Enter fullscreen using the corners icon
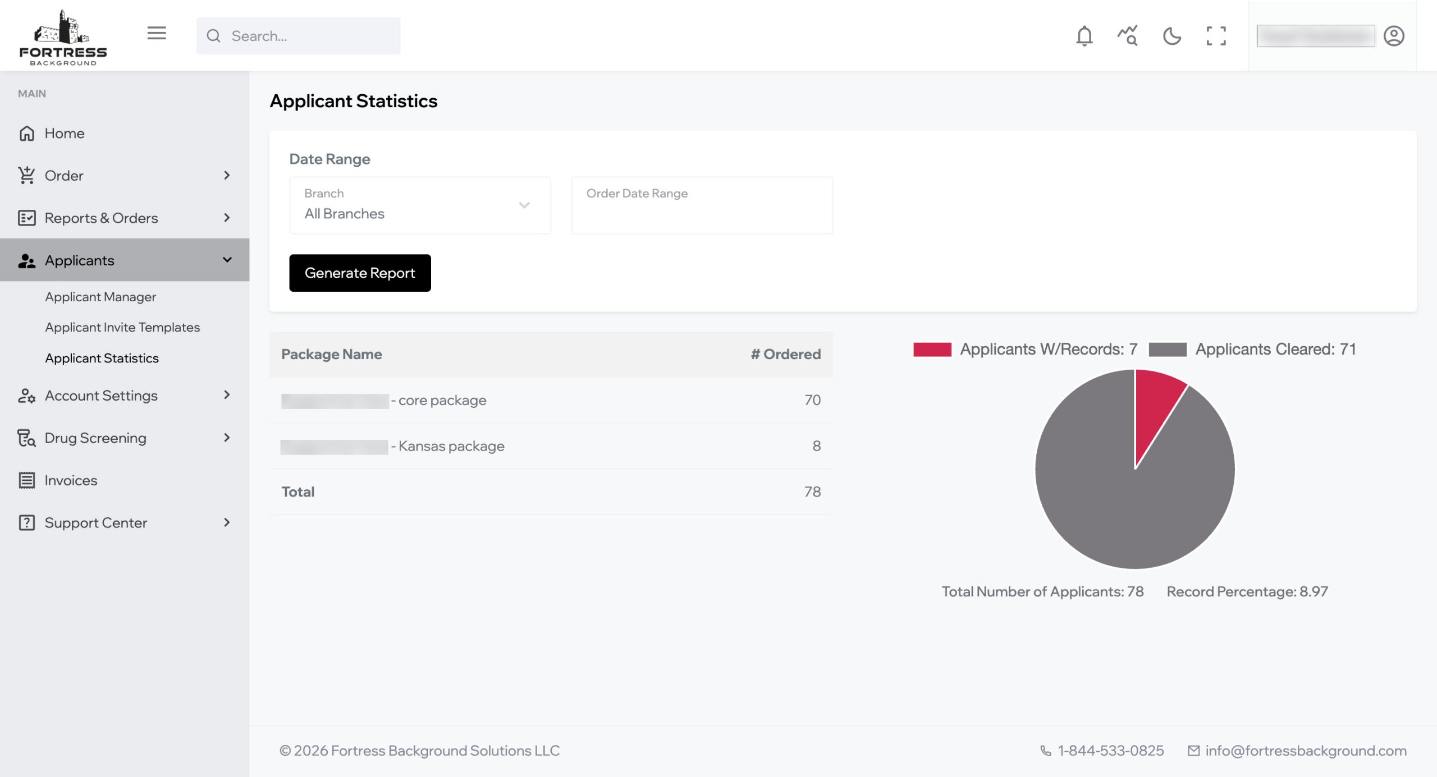 (1216, 36)
